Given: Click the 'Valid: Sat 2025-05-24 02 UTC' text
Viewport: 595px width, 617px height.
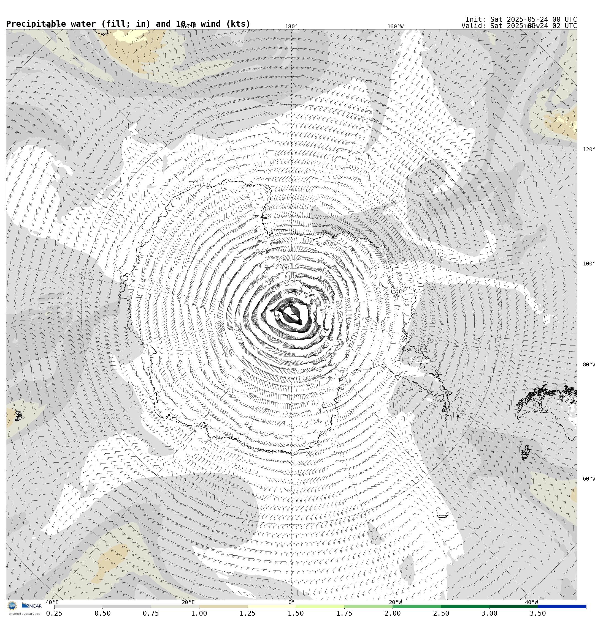Looking at the screenshot, I should (519, 26).
